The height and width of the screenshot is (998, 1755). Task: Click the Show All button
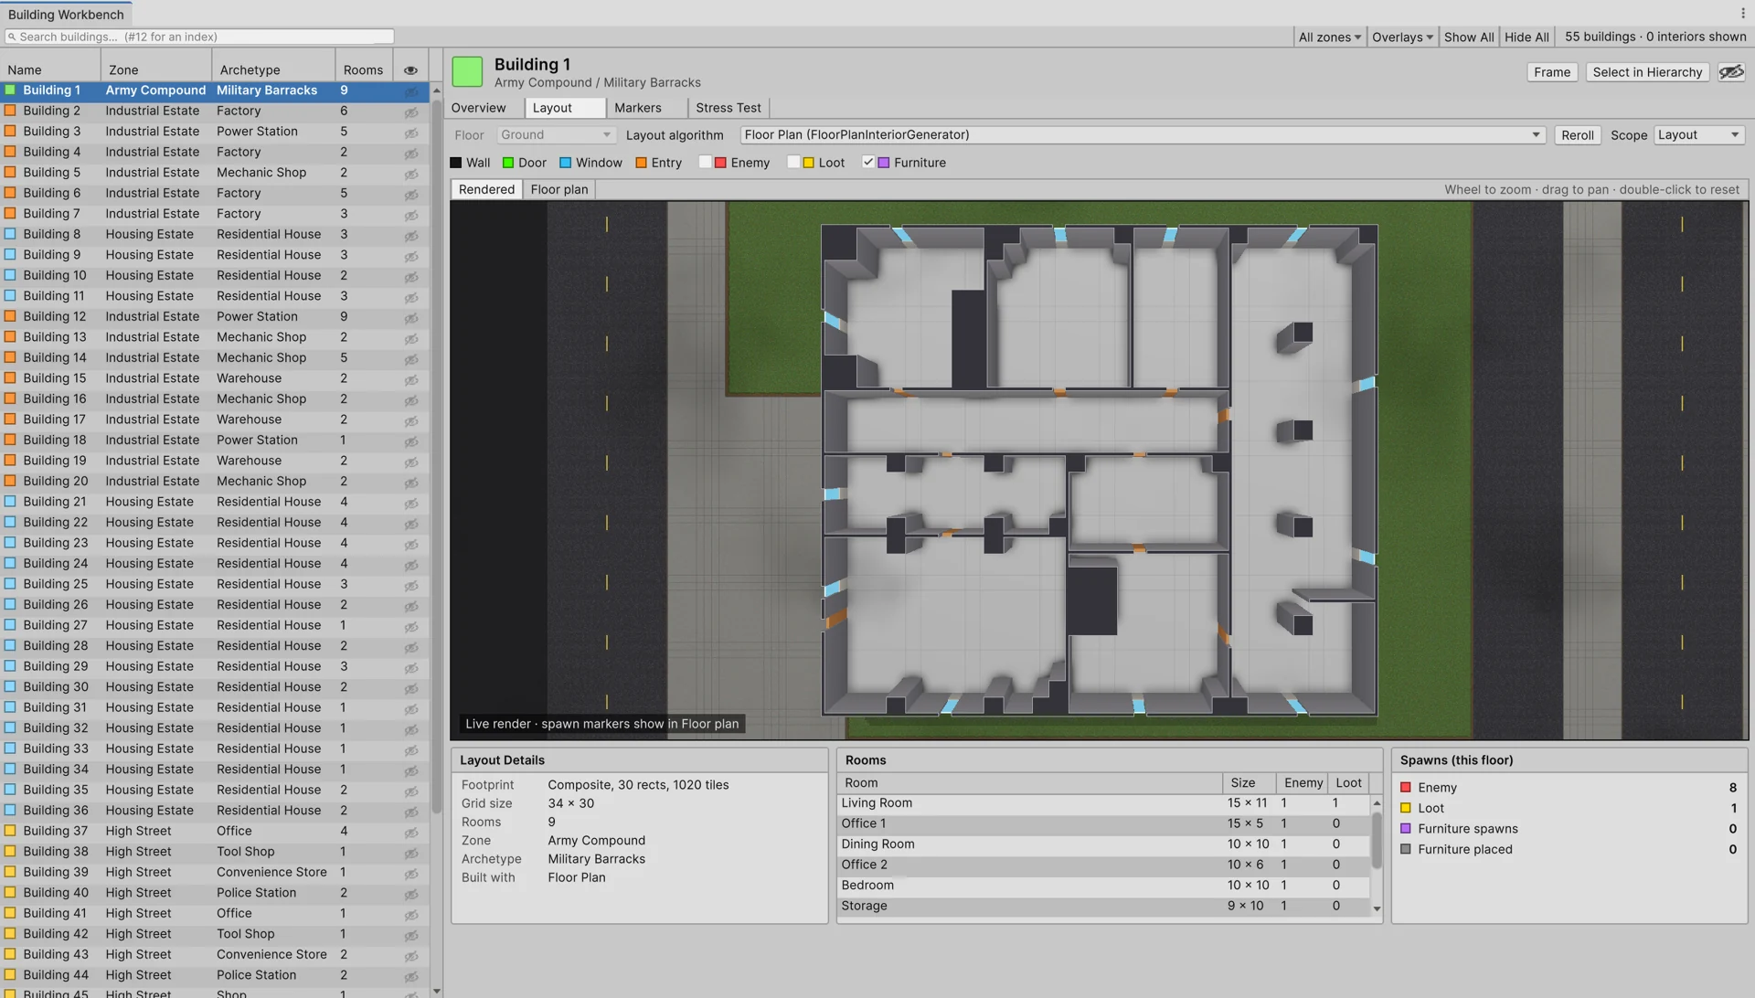(1468, 37)
